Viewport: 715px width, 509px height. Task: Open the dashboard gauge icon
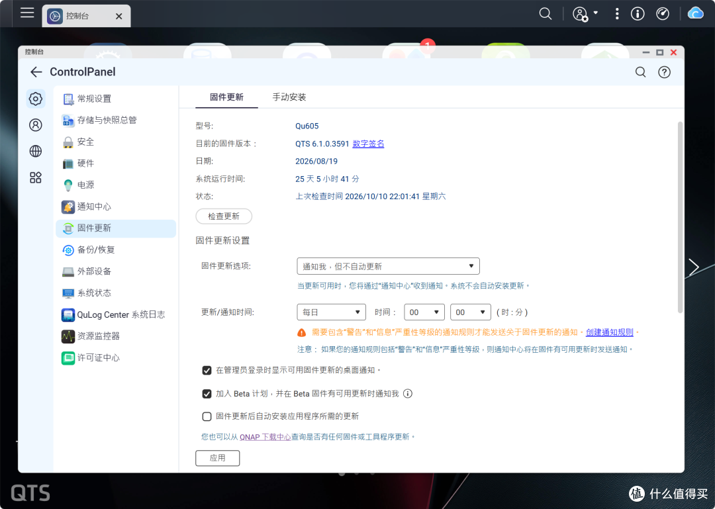tap(663, 14)
